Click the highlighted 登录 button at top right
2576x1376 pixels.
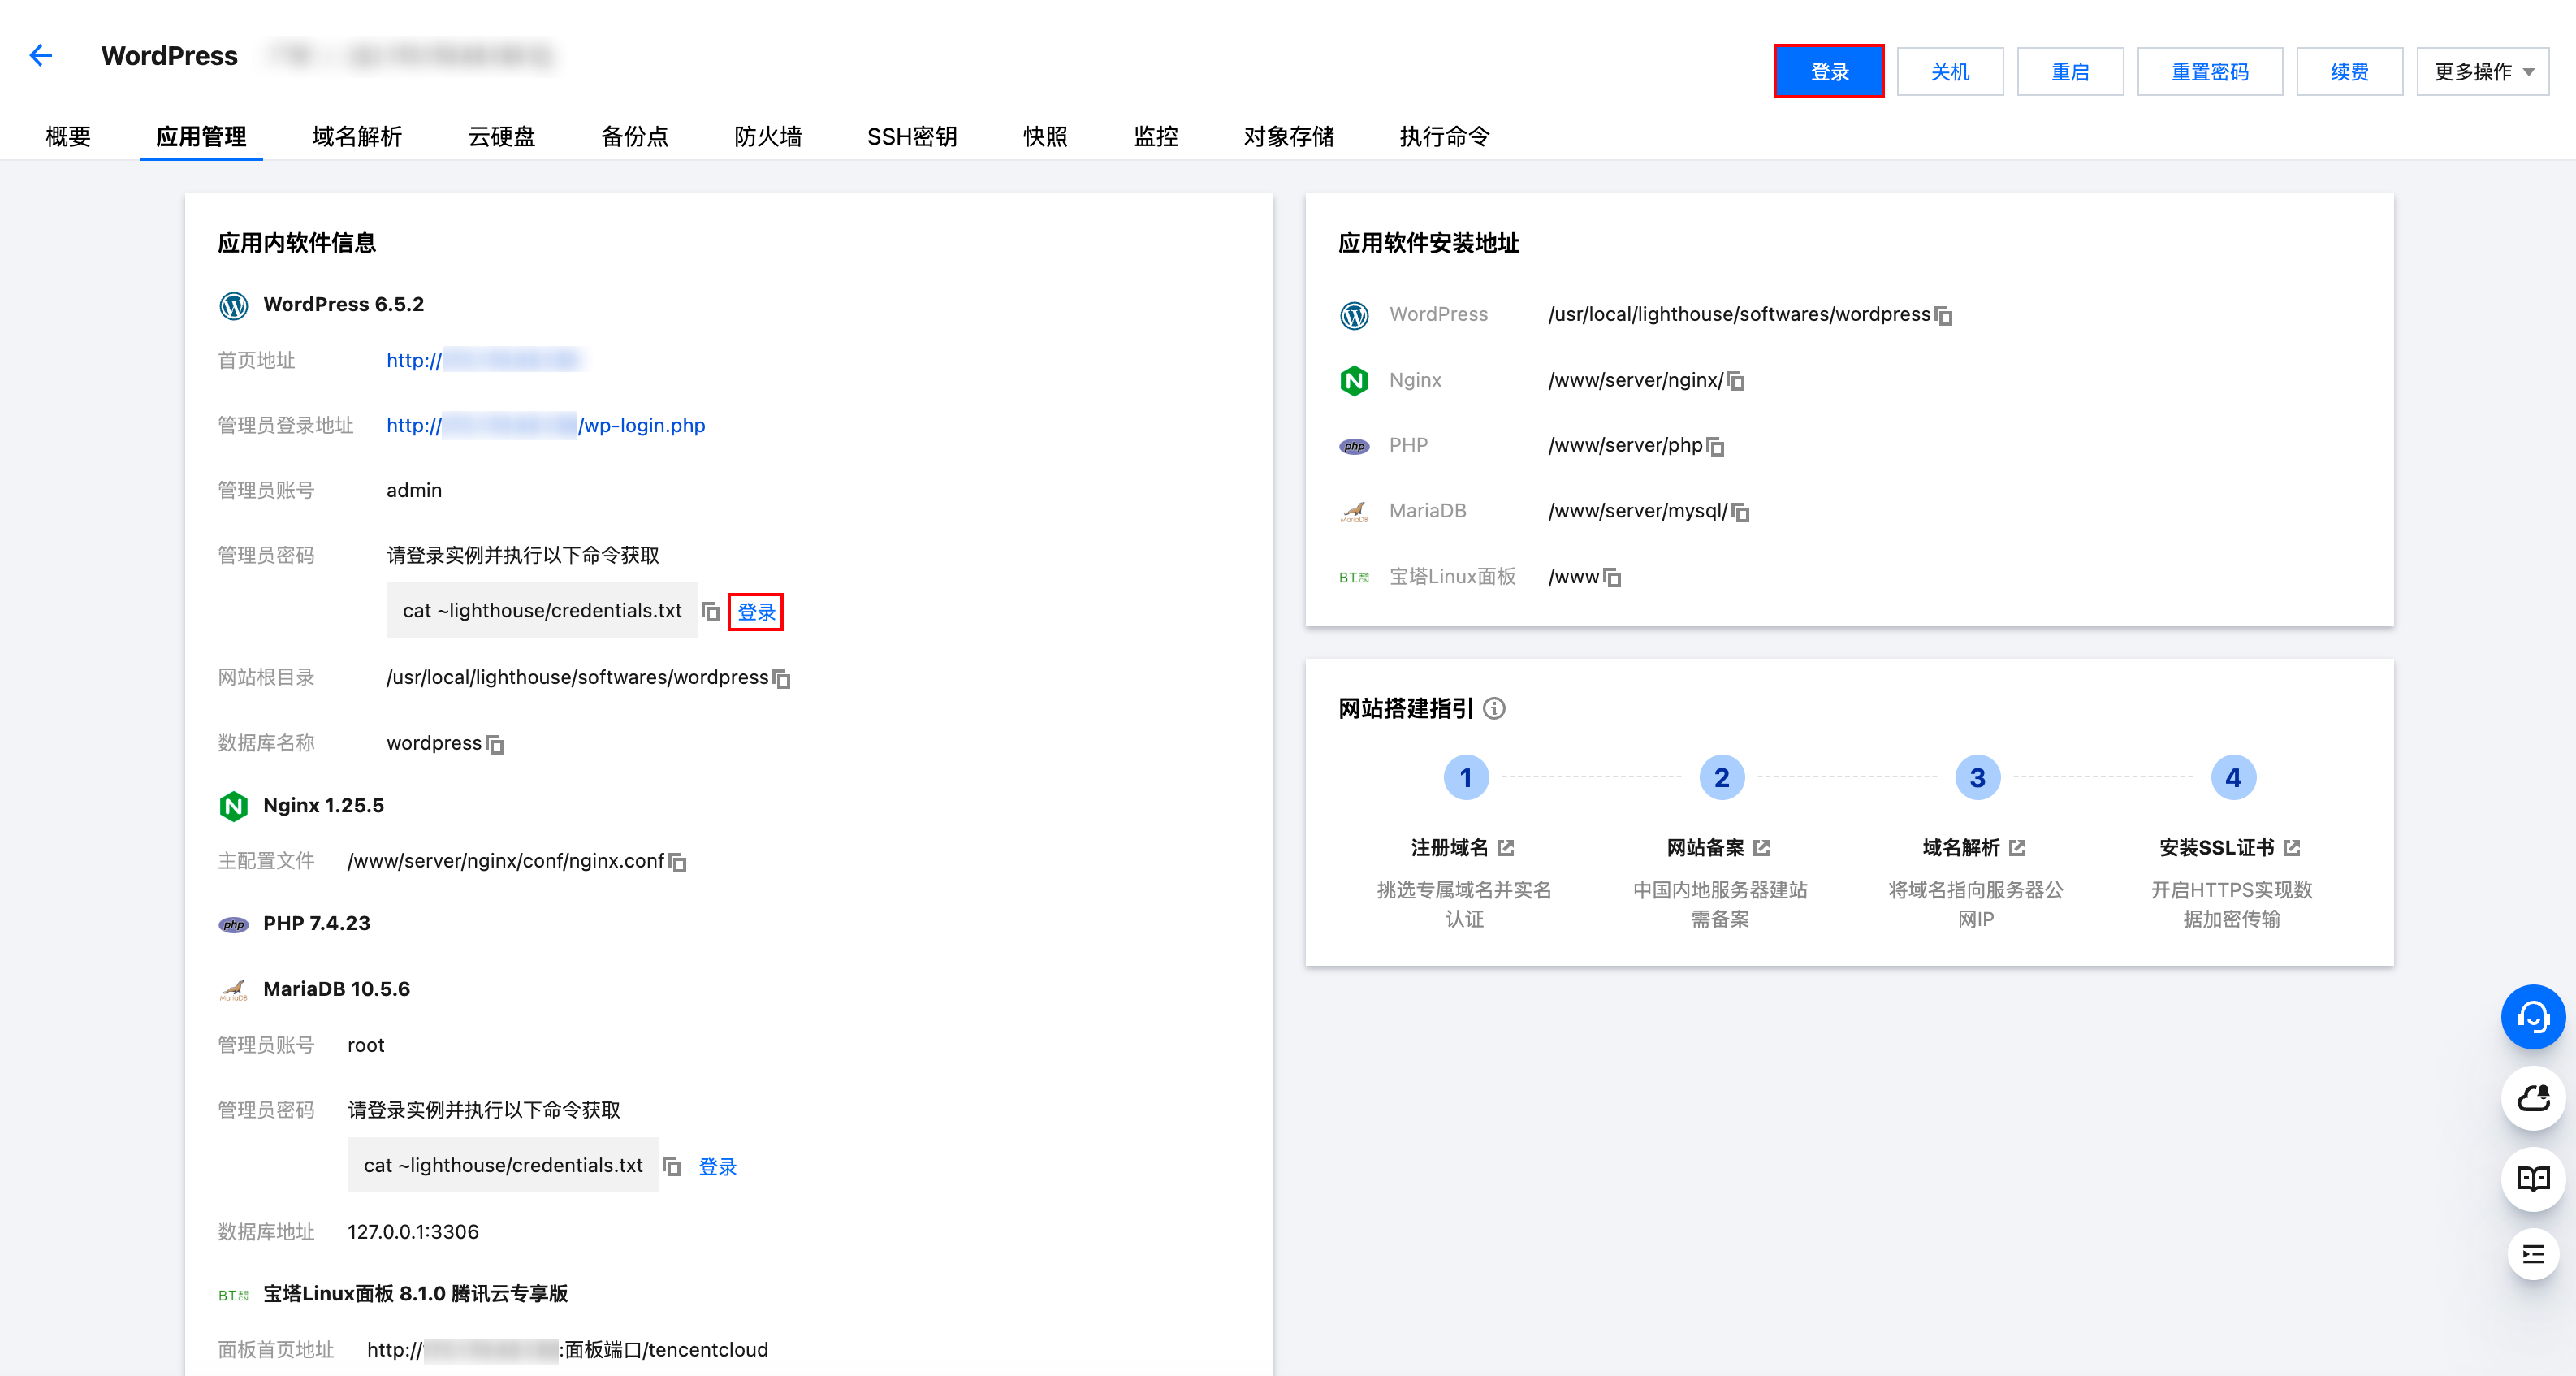coord(1829,71)
